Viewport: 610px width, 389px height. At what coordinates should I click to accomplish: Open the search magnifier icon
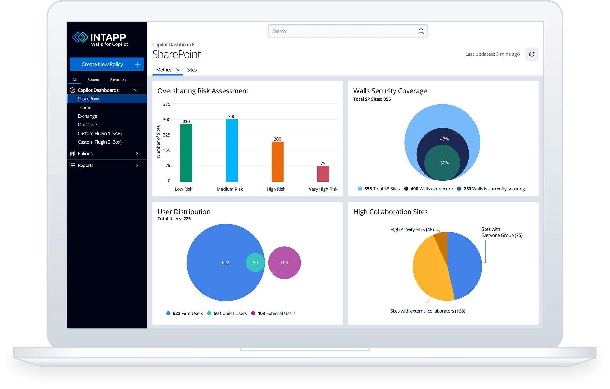(421, 31)
